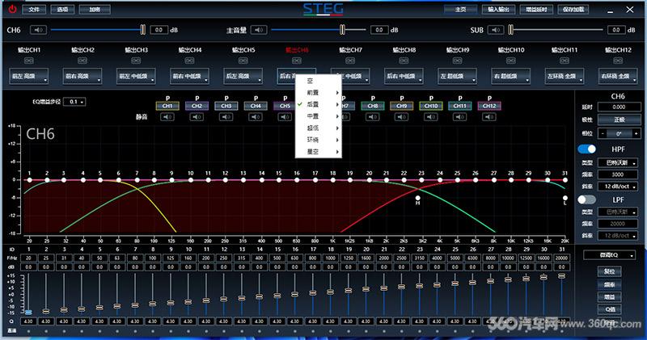This screenshot has height=340, width=647.
Task: Click the link icon under 输出CH2
Action: point(82,61)
